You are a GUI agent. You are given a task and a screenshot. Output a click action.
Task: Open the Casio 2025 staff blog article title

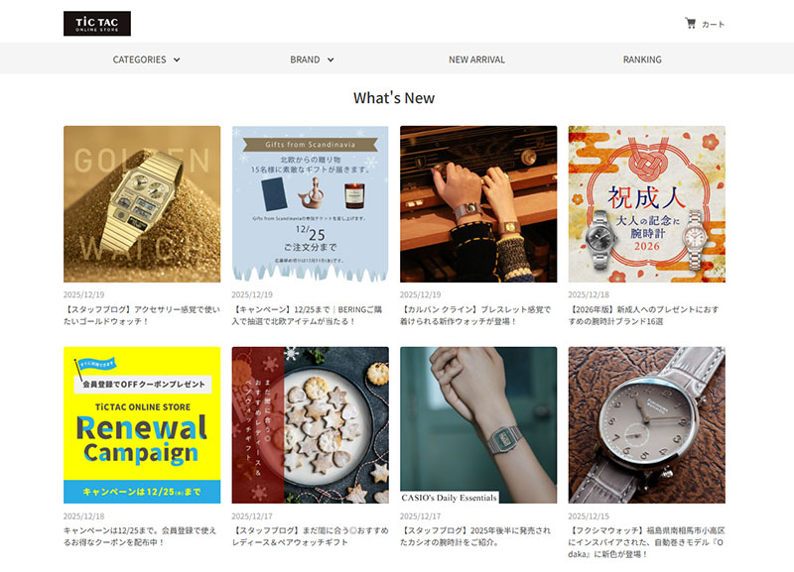[475, 536]
